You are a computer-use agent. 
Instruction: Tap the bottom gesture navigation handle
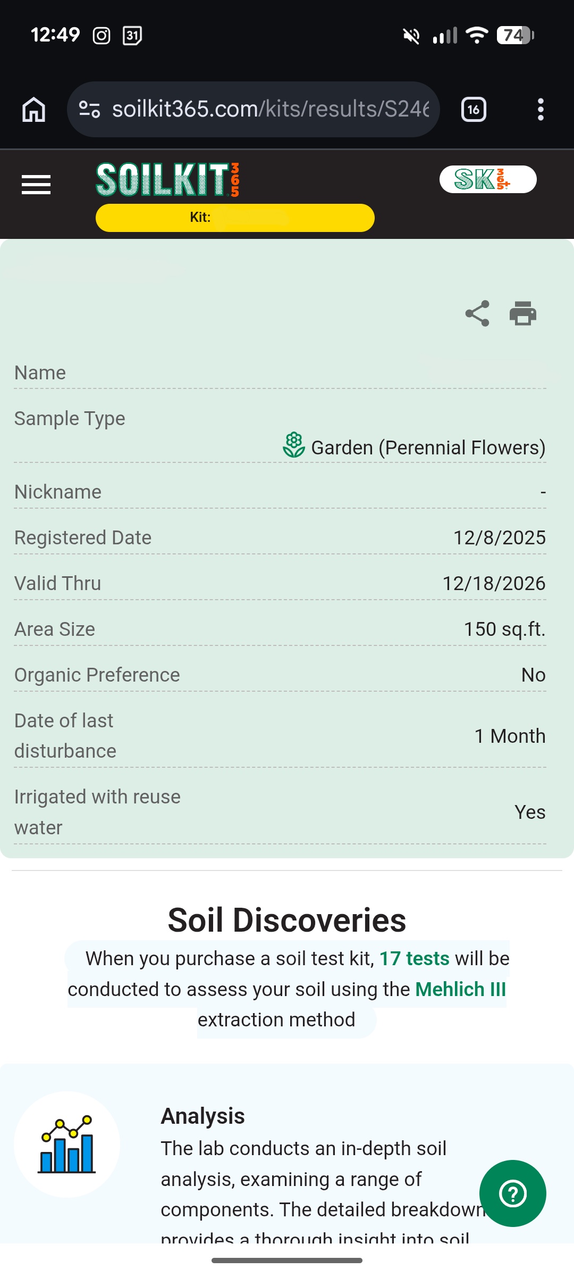[x=287, y=1261]
